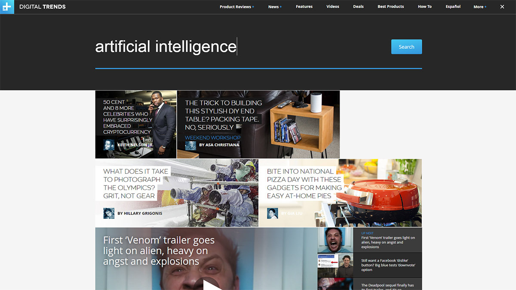Open Up Next Venom trailer title
The width and height of the screenshot is (516, 290).
388,242
